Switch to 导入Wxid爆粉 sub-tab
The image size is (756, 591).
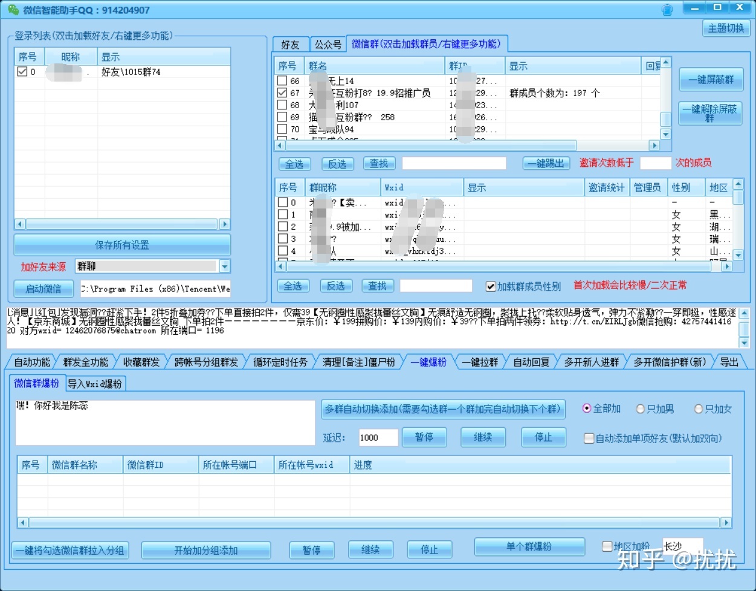pos(95,384)
